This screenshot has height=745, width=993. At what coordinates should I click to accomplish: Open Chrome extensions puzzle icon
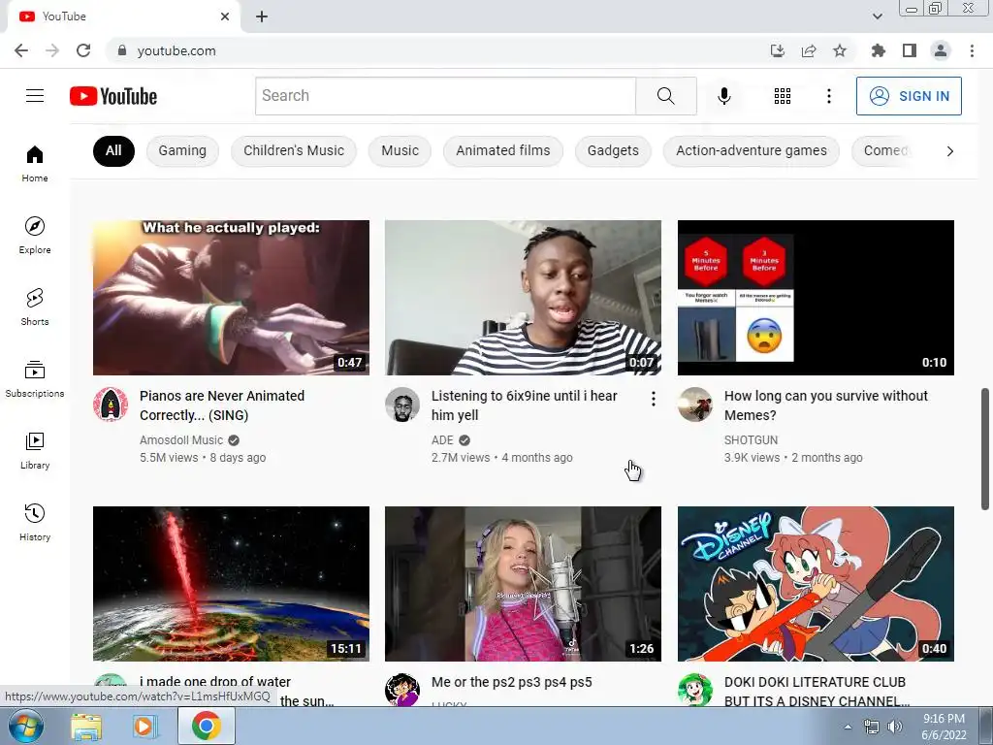878,50
